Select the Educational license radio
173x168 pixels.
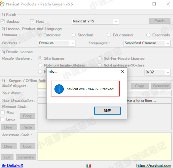109,35
